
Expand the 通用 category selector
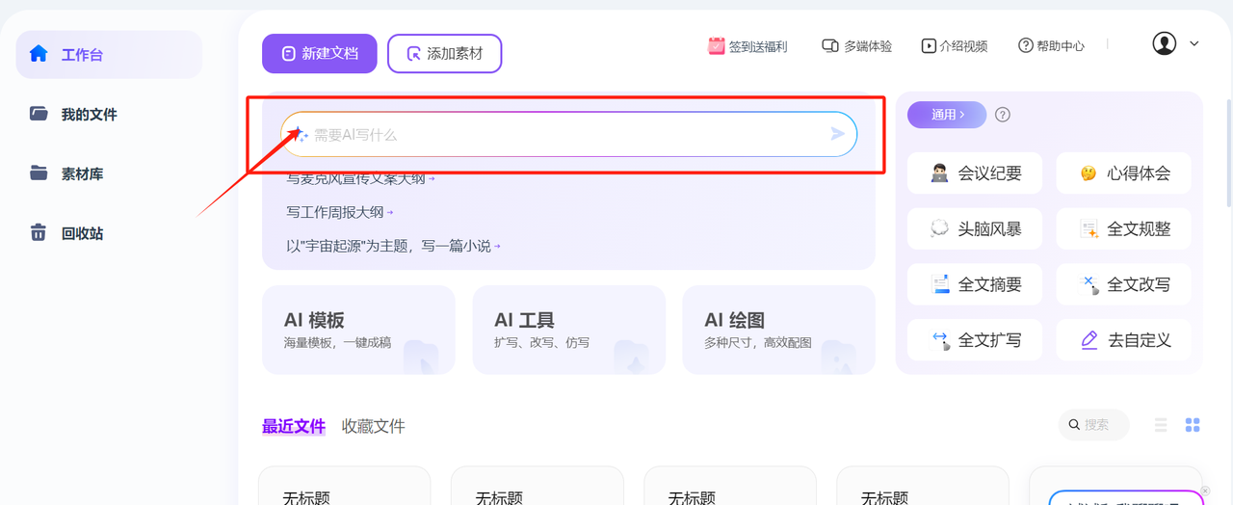[948, 115]
